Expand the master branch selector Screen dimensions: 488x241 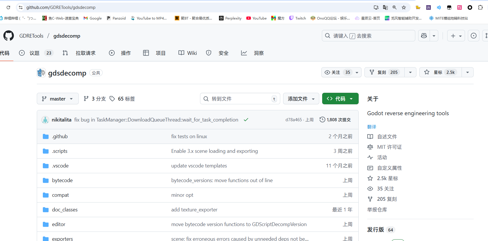57,99
